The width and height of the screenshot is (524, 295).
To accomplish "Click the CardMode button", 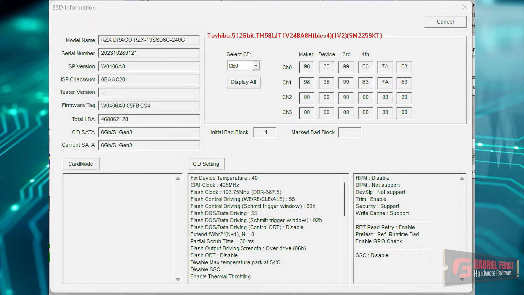I will [x=81, y=164].
